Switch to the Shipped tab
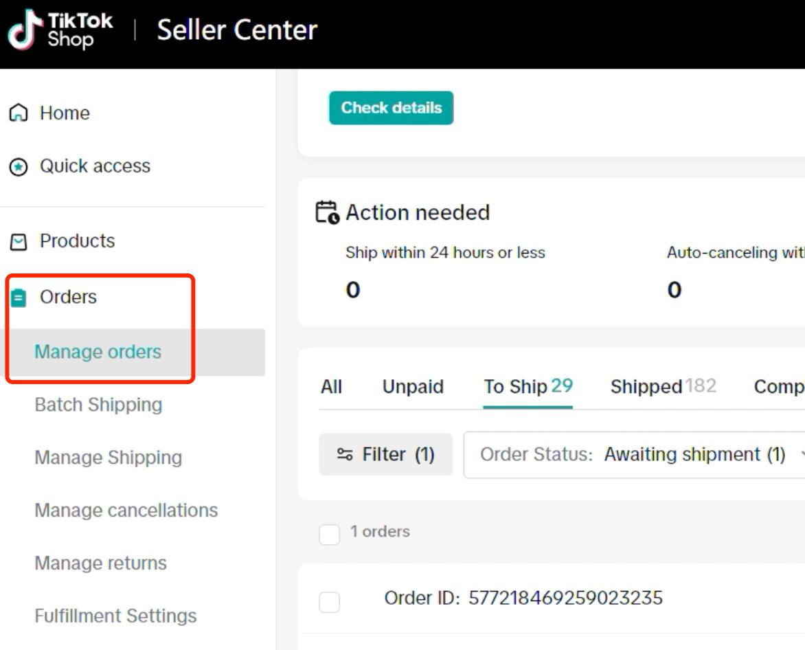Viewport: 805px width, 650px height. coord(663,386)
